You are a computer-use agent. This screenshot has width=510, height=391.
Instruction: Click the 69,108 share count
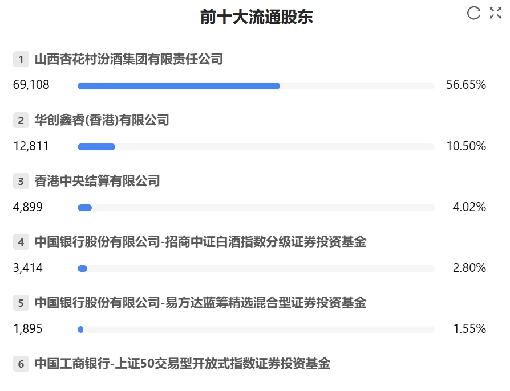pyautogui.click(x=31, y=85)
